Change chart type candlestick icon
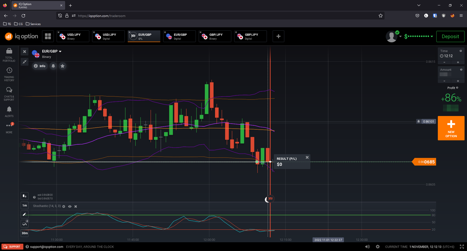This screenshot has height=251, width=467. tap(24, 196)
